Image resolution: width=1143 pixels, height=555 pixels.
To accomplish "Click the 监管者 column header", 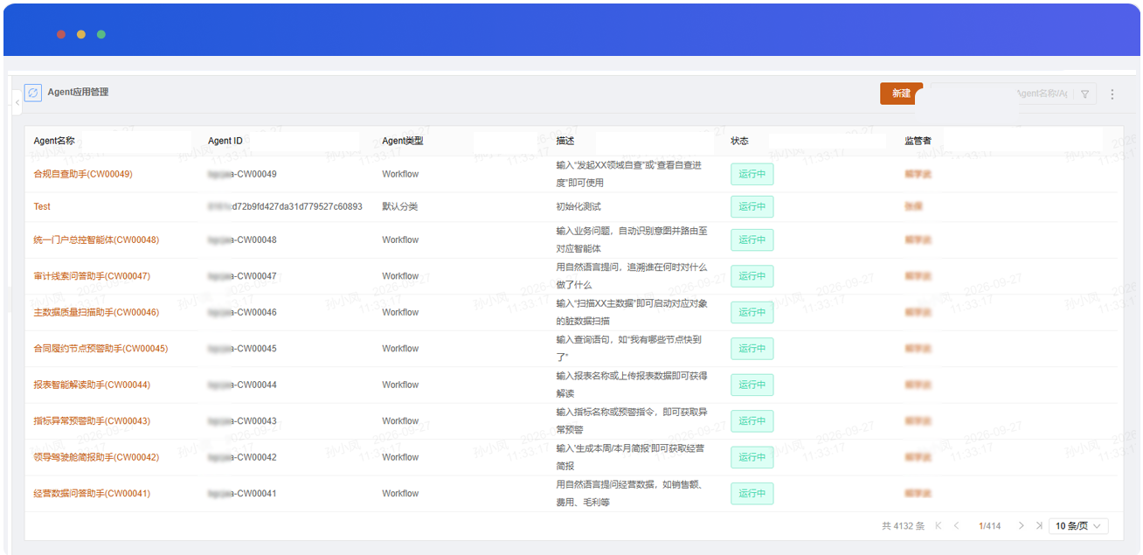I will coord(918,141).
